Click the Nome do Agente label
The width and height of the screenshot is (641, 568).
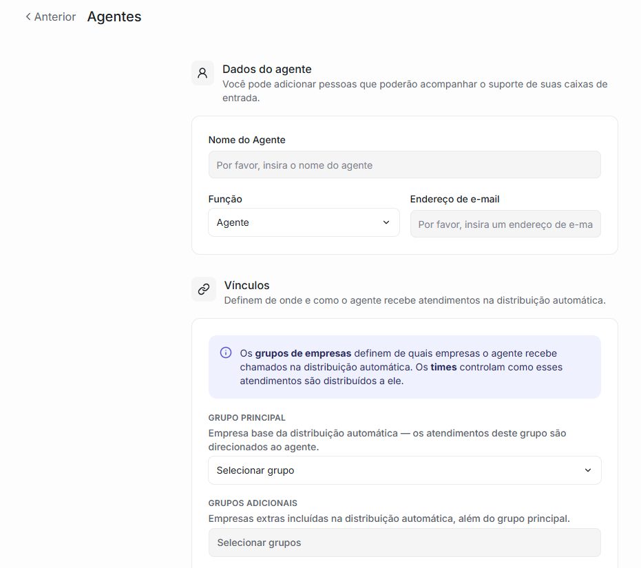[x=246, y=140]
